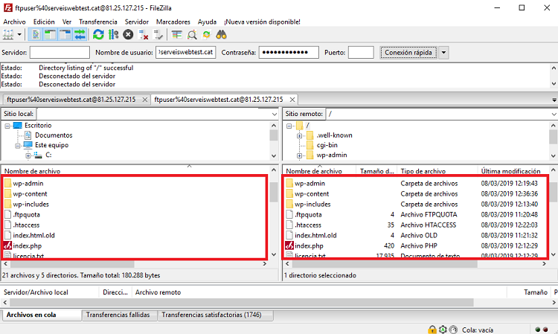Click the encryption lock status icon
558x334 pixels.
pos(432,330)
